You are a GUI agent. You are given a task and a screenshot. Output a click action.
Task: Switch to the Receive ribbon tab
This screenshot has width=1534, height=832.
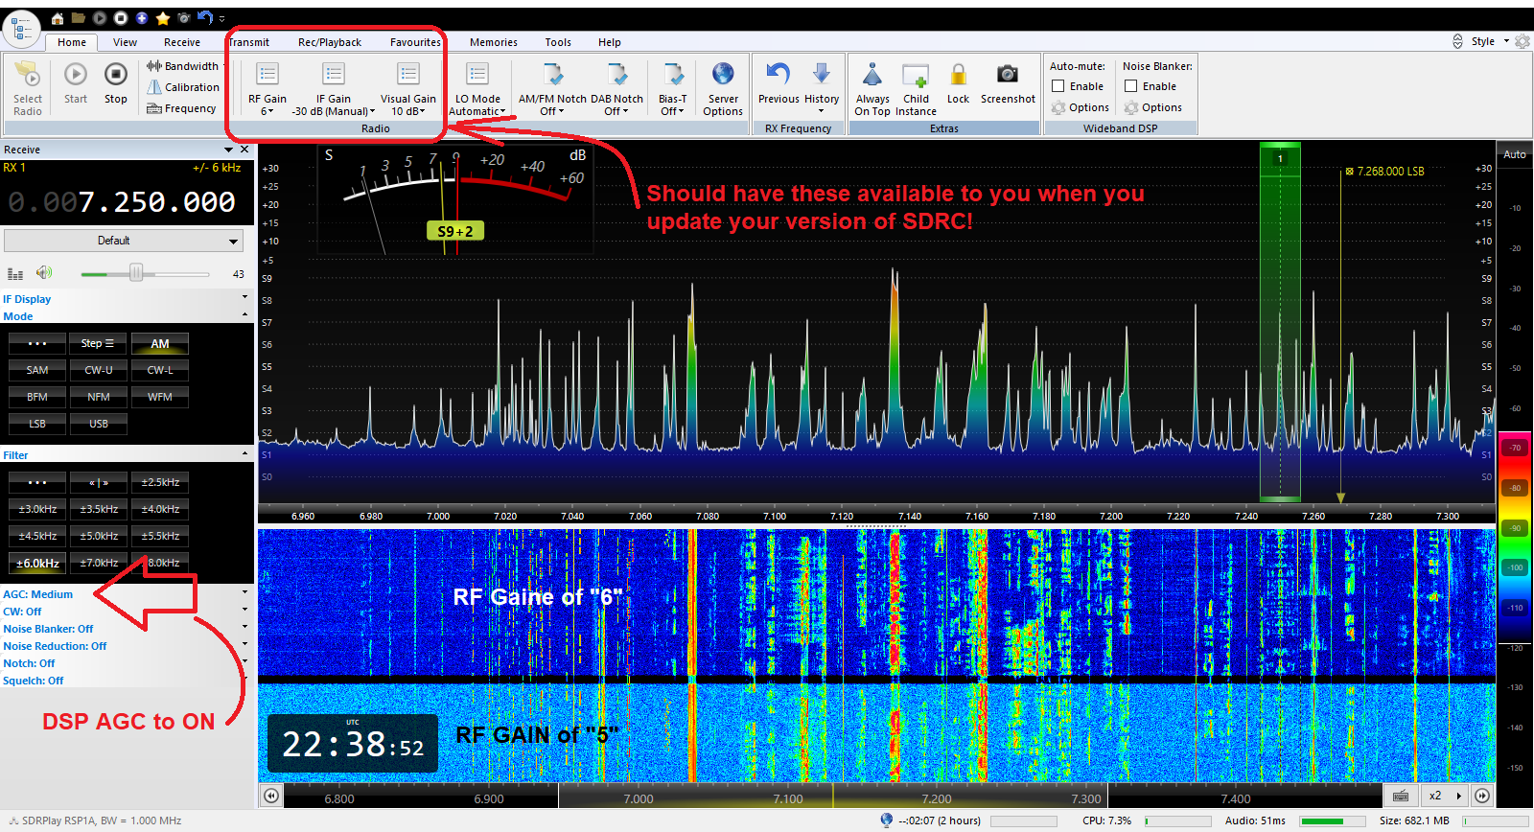181,42
